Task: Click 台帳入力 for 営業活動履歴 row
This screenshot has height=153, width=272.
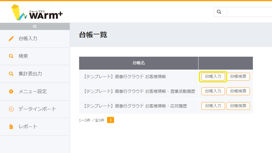Action: (213, 91)
